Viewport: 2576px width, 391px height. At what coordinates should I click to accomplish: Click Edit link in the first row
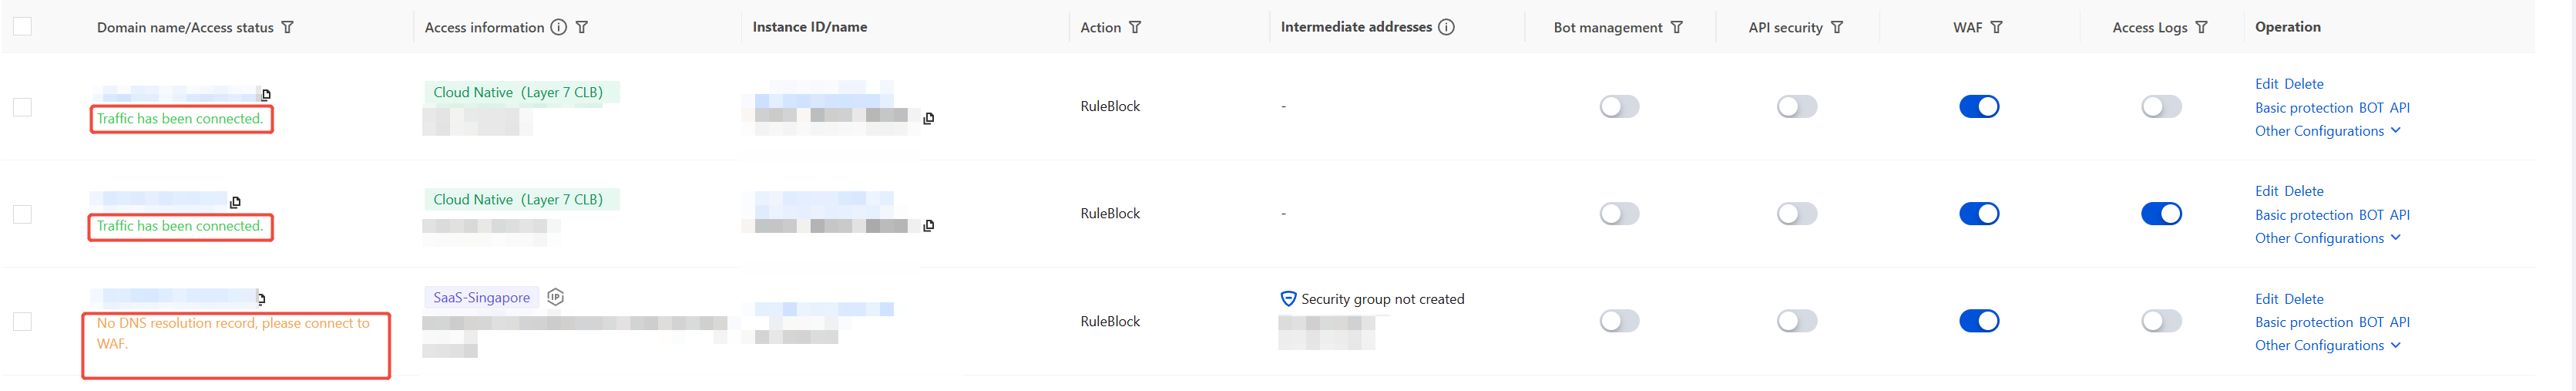tap(2266, 84)
